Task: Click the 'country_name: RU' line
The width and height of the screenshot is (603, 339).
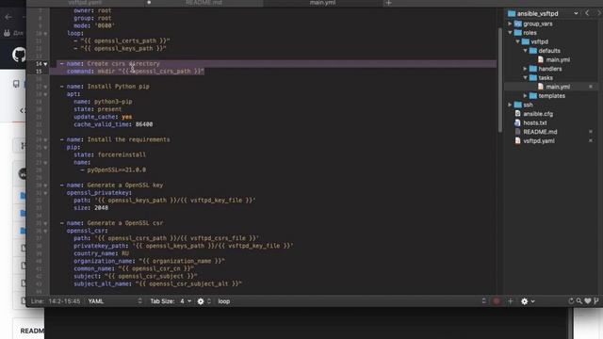Action: point(101,253)
